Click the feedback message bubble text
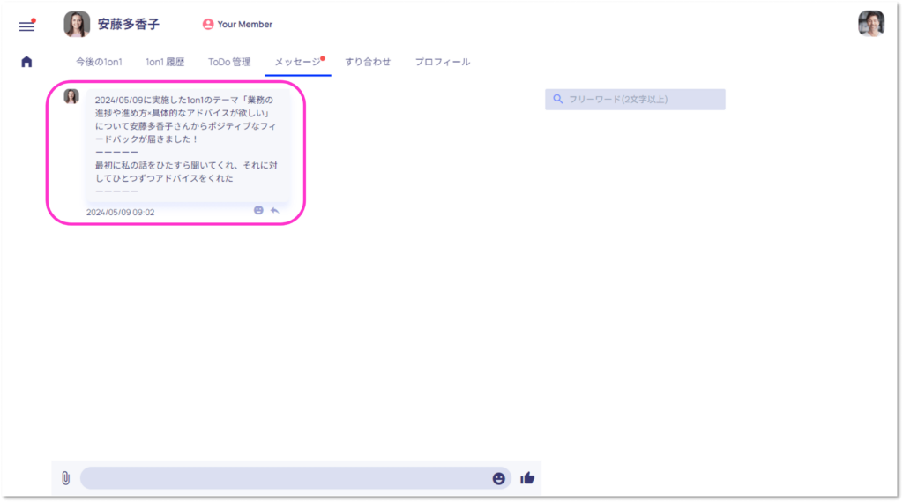The height and width of the screenshot is (502, 903). tap(187, 145)
